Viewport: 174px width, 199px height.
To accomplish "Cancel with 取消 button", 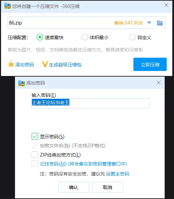I will (x=107, y=187).
